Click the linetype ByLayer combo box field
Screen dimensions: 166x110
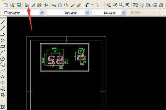[68, 13]
